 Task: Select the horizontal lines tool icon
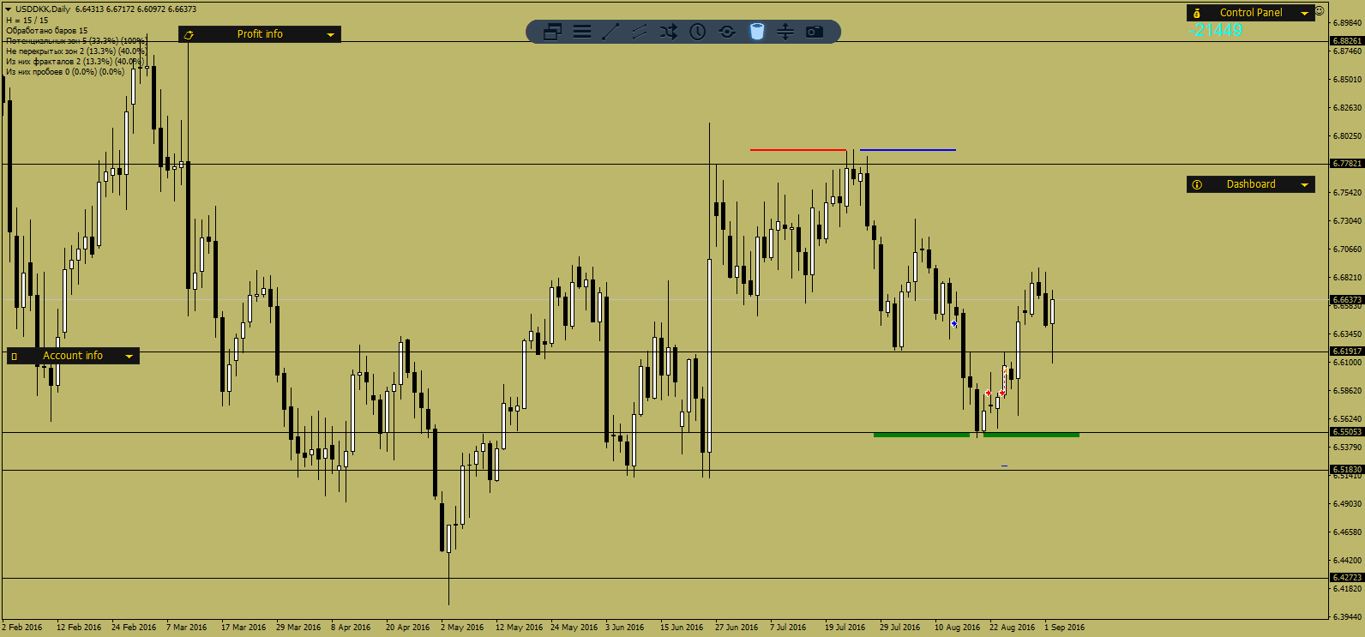point(582,32)
